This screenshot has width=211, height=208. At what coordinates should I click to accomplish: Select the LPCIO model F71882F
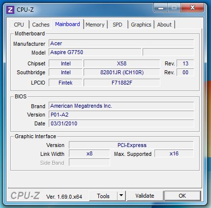[x=122, y=83]
